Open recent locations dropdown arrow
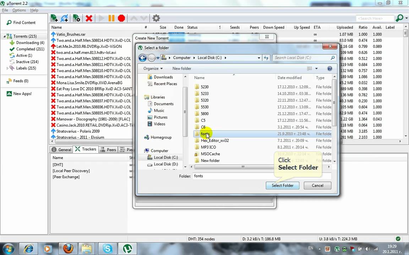The height and width of the screenshot is (255, 409). (158, 58)
